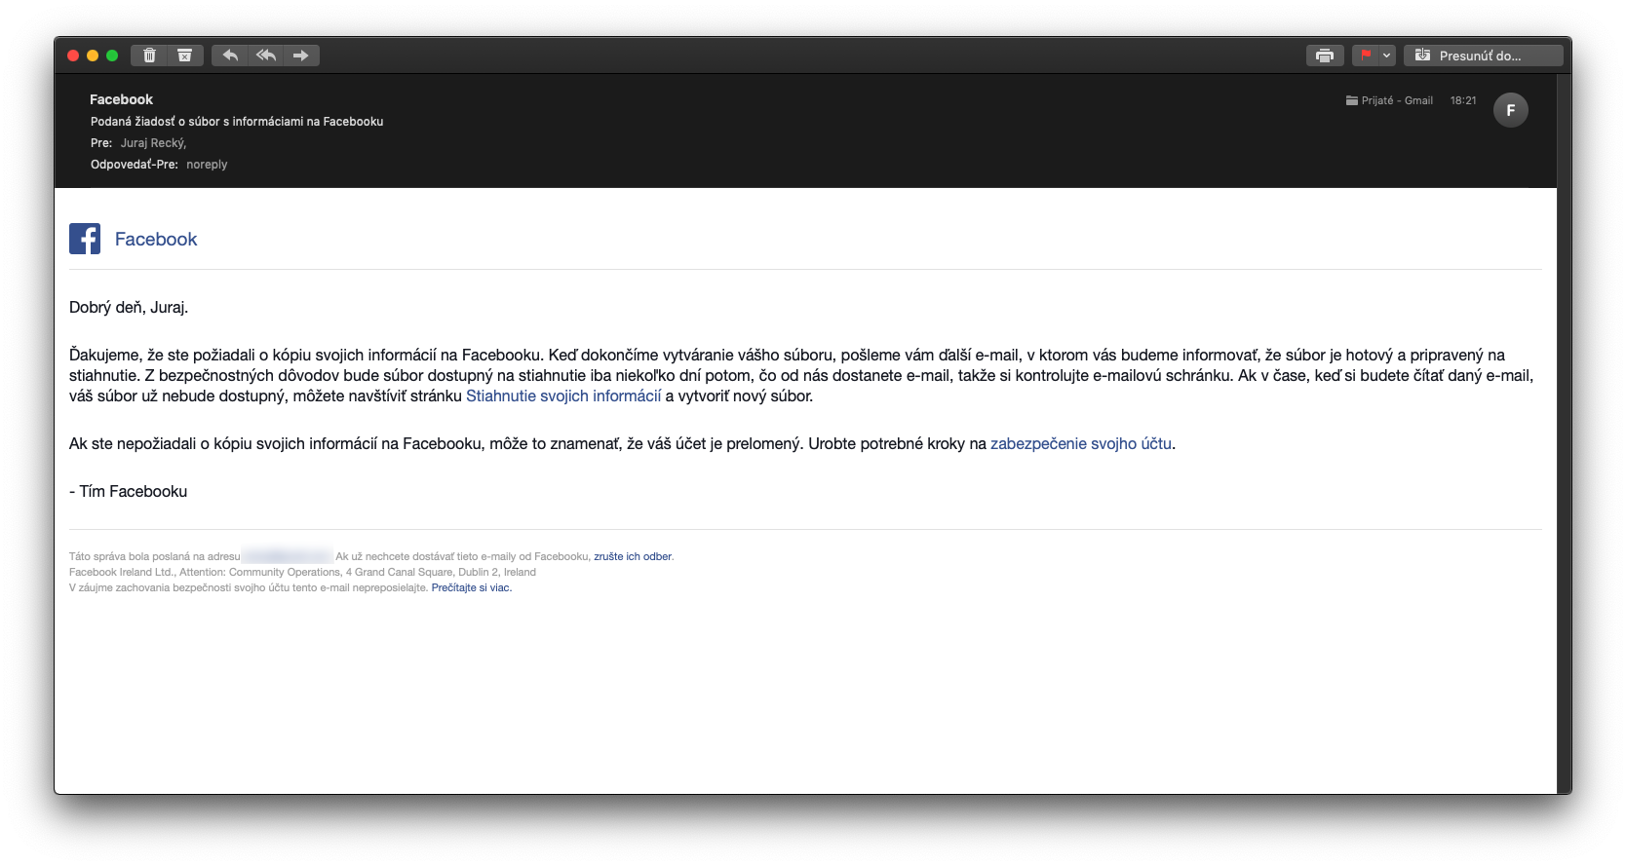The height and width of the screenshot is (866, 1626).
Task: Click the 'Prijaté - Gmail' mailbox label
Action: pyautogui.click(x=1389, y=100)
